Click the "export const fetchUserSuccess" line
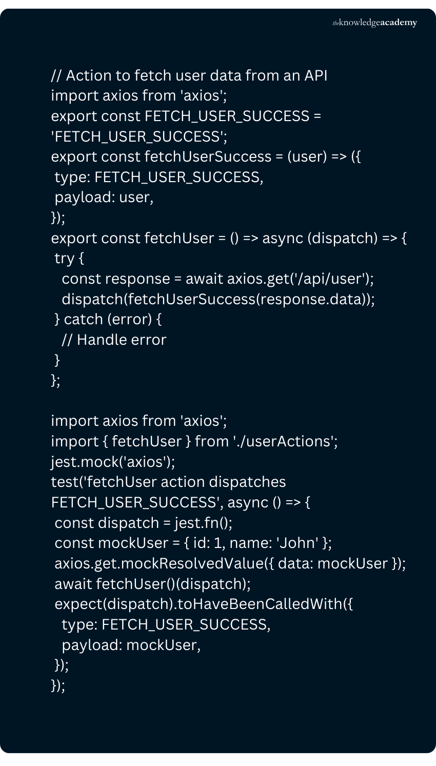The height and width of the screenshot is (766, 436). click(206, 156)
